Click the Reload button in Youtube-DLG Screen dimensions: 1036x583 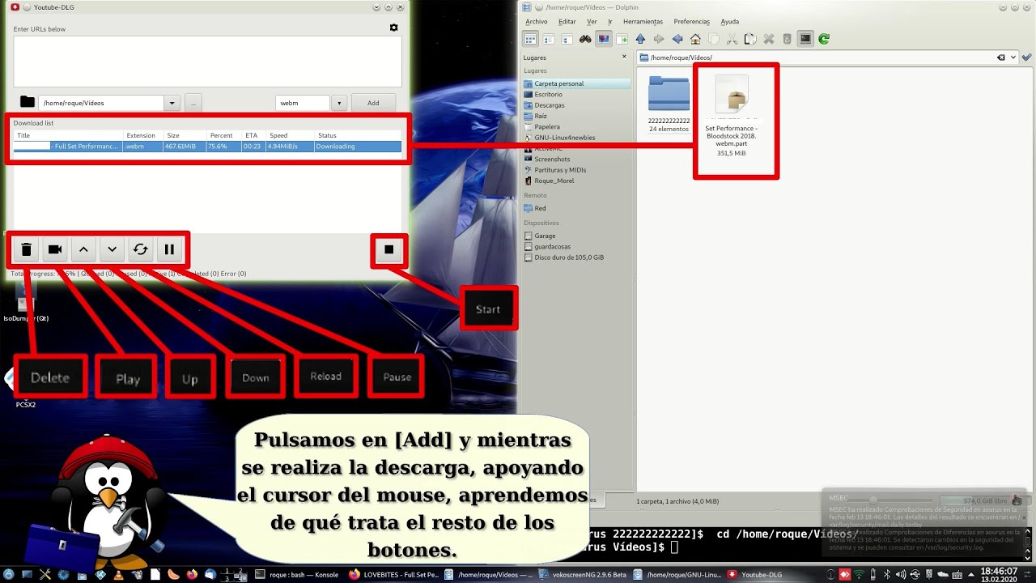[x=140, y=249]
